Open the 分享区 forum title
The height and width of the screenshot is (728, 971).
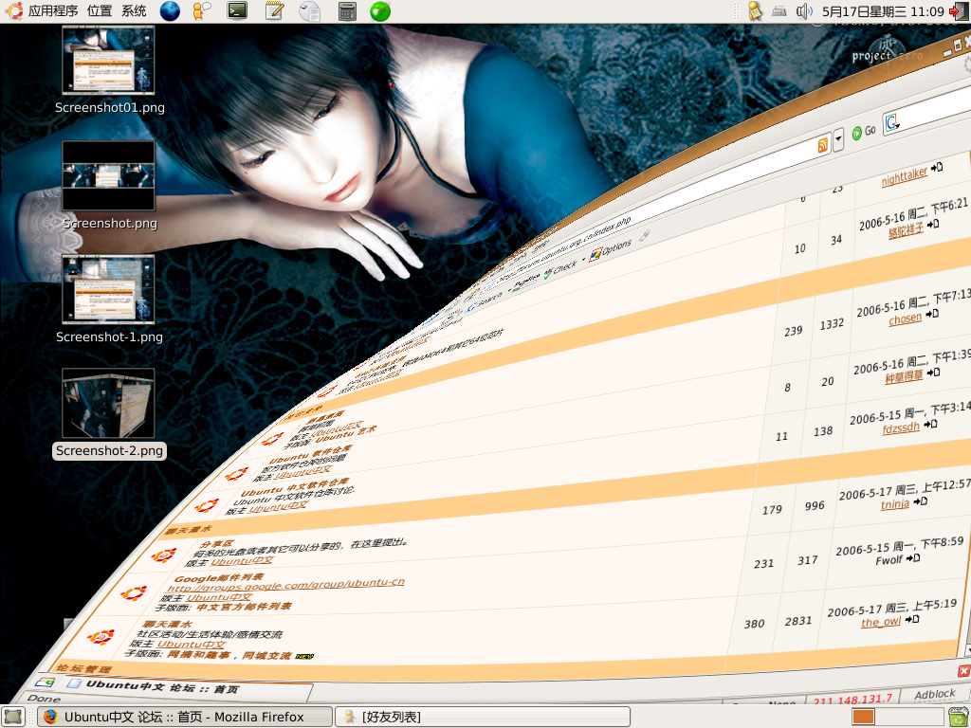(216, 544)
